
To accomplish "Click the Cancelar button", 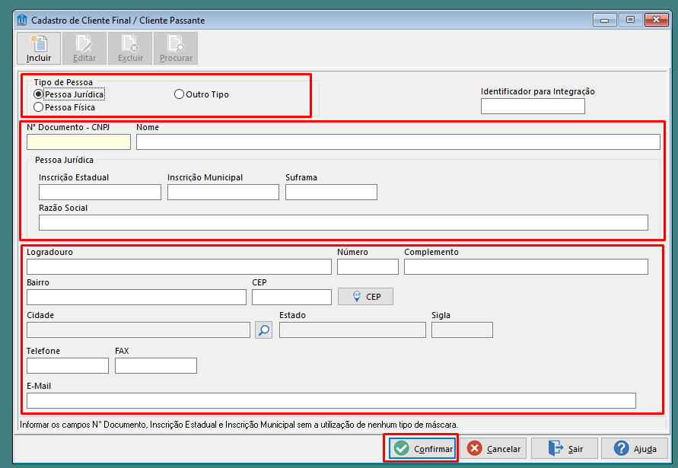I will [493, 448].
